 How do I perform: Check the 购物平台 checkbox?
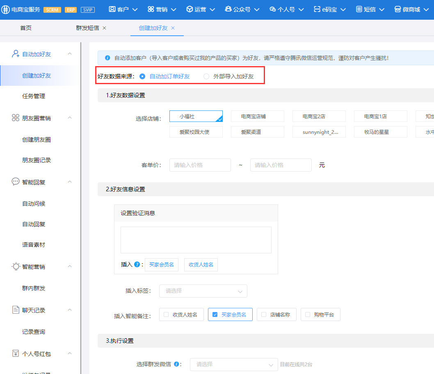pos(308,314)
